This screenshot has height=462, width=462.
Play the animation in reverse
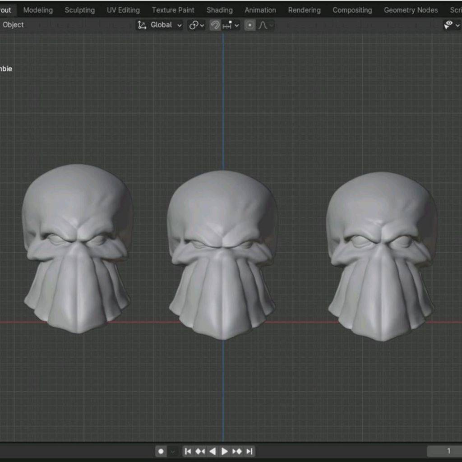213,451
